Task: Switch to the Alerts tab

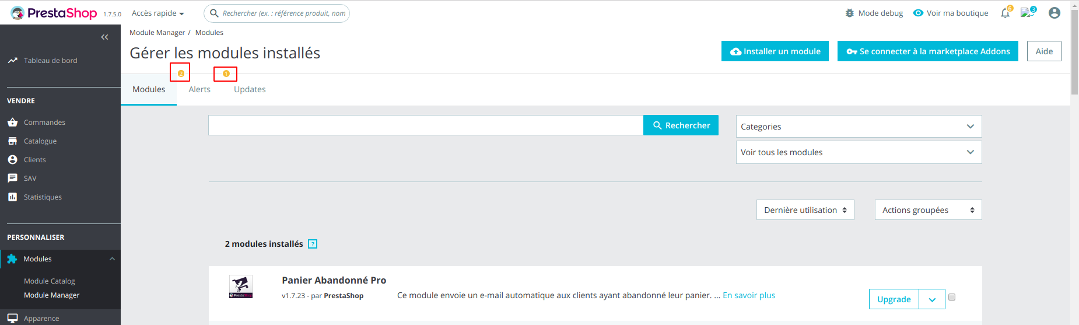Action: [199, 89]
